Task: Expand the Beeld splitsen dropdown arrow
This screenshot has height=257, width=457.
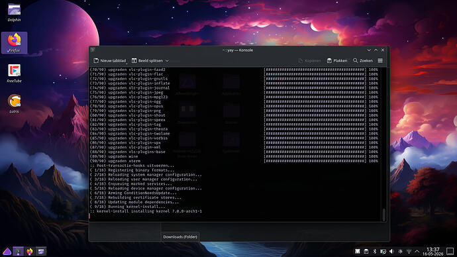Action: click(167, 61)
